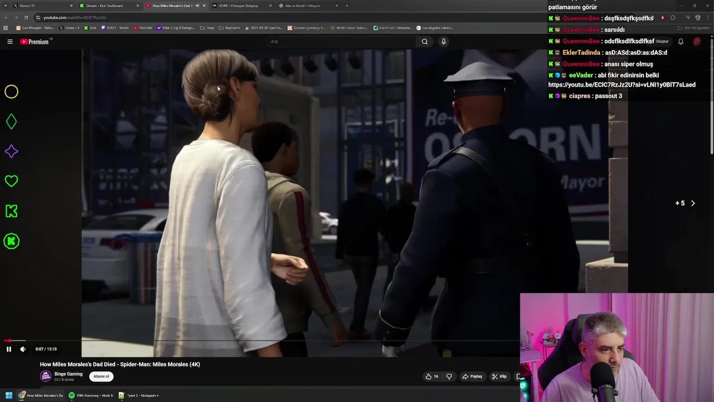Create a clip with the Klip button
Image resolution: width=714 pixels, height=402 pixels.
499,376
